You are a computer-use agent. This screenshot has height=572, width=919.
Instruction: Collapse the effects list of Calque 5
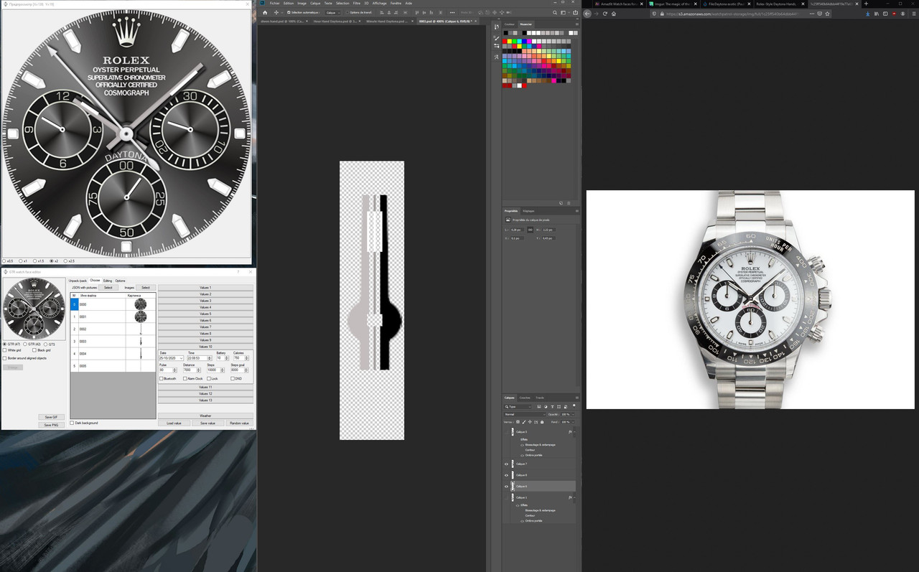[x=576, y=432]
